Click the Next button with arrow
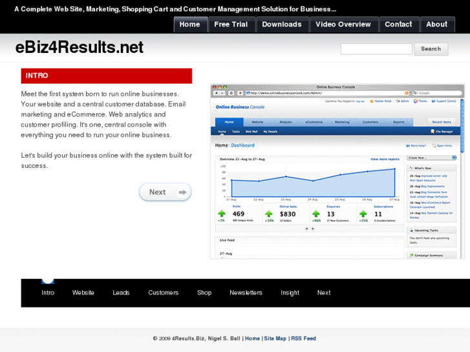This screenshot has height=352, width=470. pos(165,192)
